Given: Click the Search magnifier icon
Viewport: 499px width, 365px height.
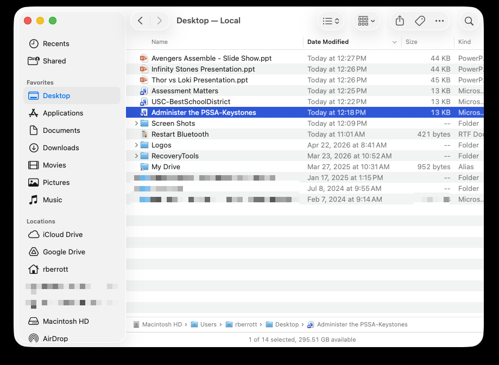Looking at the screenshot, I should pos(469,21).
